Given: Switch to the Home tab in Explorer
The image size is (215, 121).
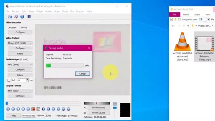Looking at the screenshot, I should [x=186, y=14].
